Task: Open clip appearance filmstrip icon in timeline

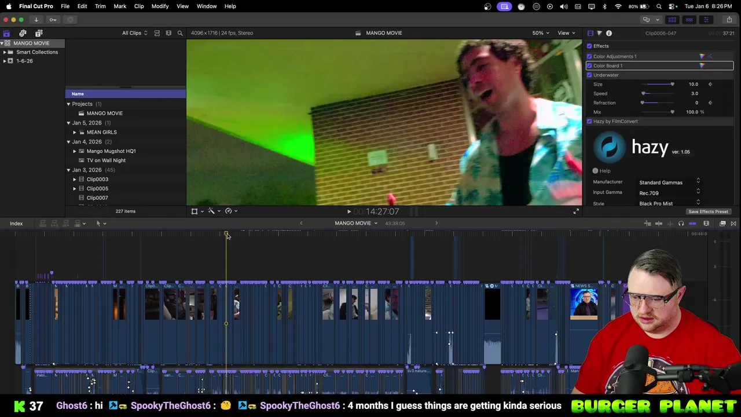Action: tap(706, 224)
